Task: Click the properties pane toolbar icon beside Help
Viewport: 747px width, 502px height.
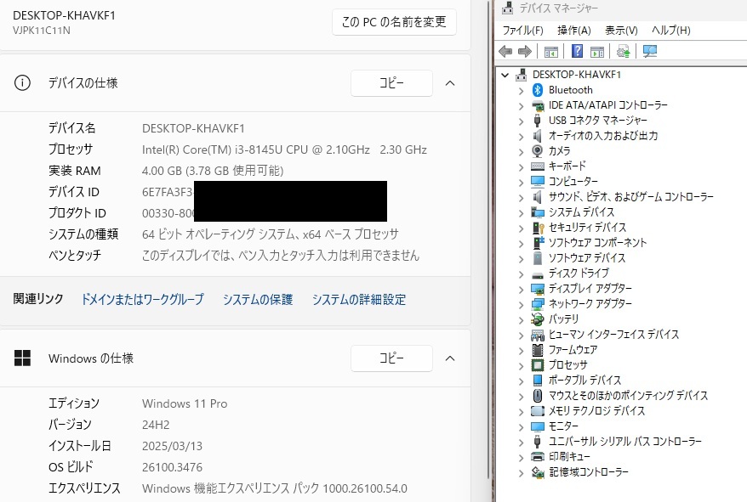Action: (597, 52)
